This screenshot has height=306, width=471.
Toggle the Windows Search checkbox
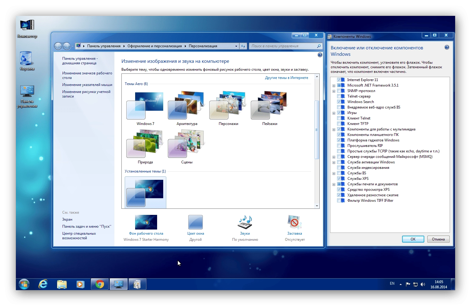[x=339, y=102]
